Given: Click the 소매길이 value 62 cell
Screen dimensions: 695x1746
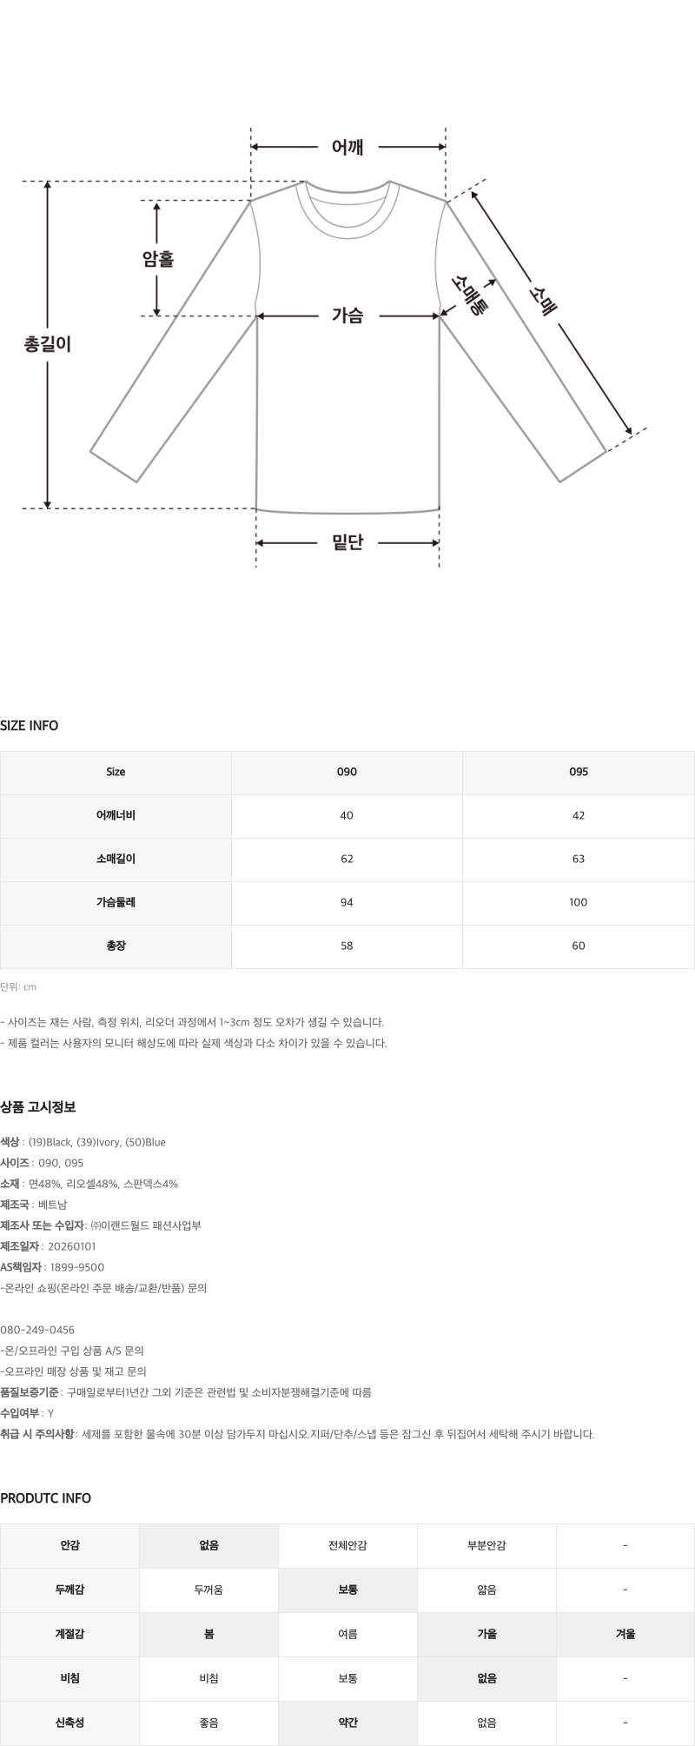Looking at the screenshot, I should coord(347,859).
